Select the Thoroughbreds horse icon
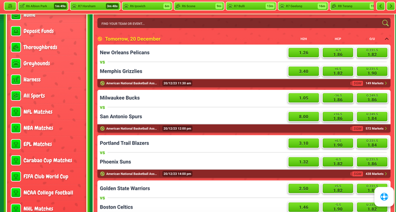This screenshot has width=396, height=212. (16, 47)
